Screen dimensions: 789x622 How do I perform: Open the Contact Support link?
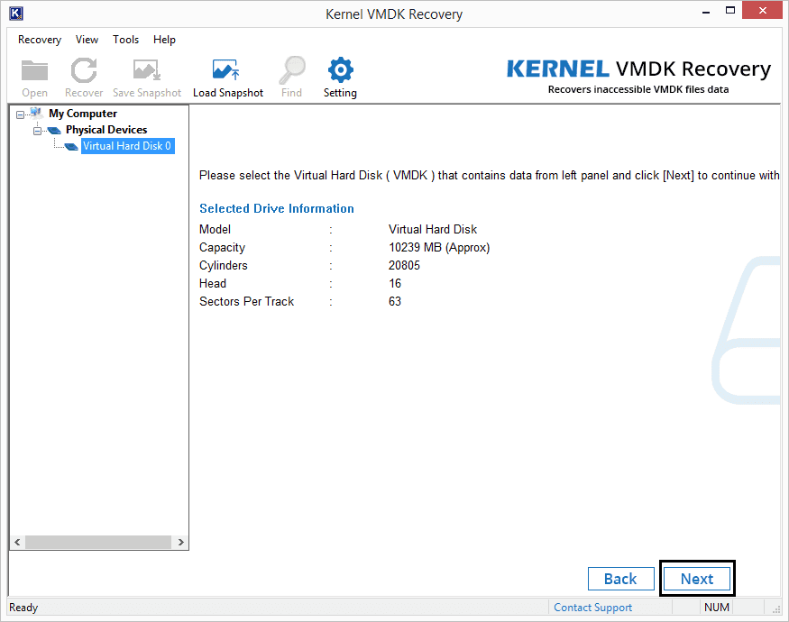click(x=592, y=608)
